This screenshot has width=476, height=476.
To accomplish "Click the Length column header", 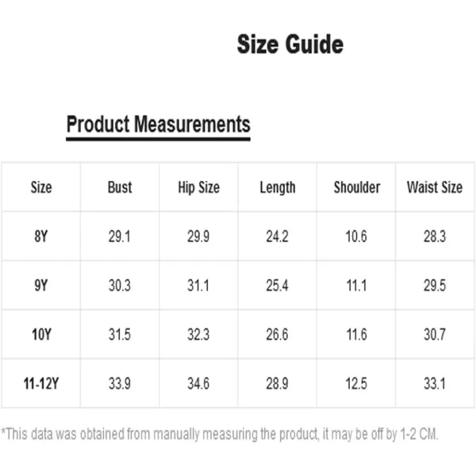I will click(x=278, y=187).
